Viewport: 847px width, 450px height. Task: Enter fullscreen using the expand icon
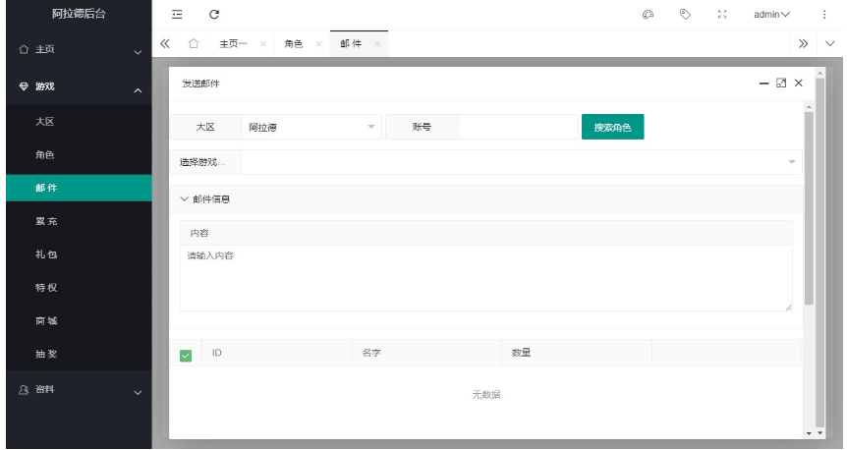[x=722, y=14]
